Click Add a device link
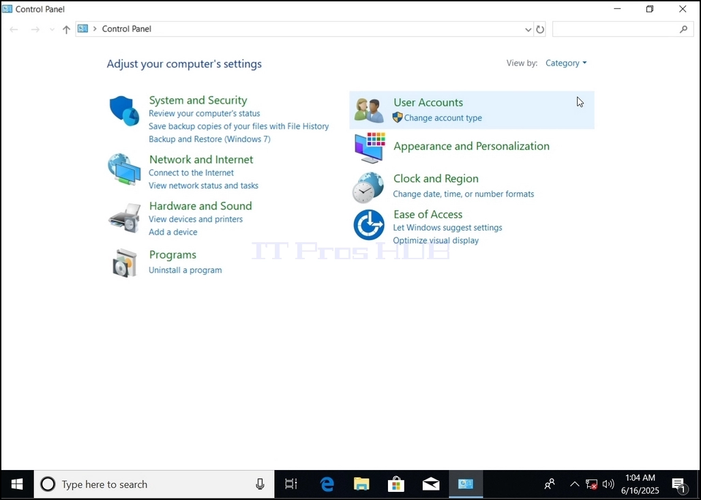Image resolution: width=701 pixels, height=500 pixels. pyautogui.click(x=173, y=232)
